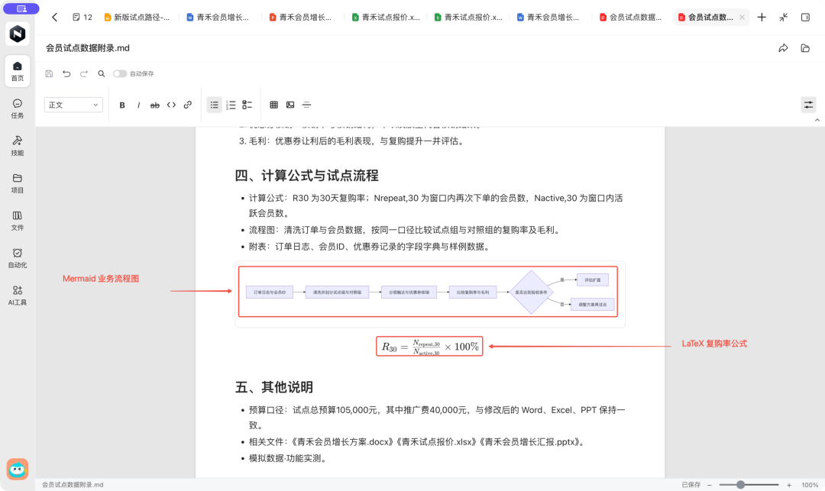This screenshot has width=825, height=491.
Task: Click the redo arrow in the toolbar
Action: click(84, 73)
